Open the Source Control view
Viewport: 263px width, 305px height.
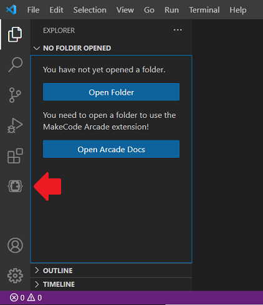click(x=15, y=95)
